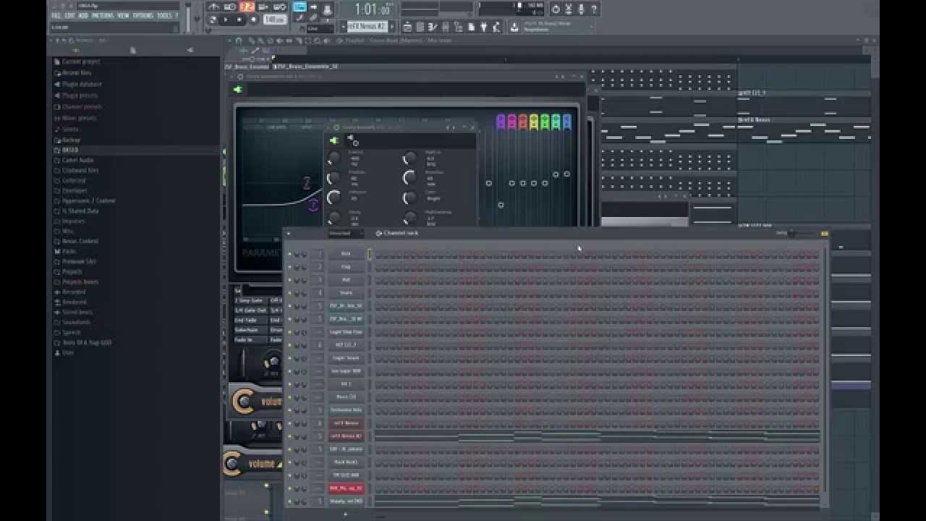Click the Kick channel mixer track number box
926x521 pixels.
click(318, 254)
